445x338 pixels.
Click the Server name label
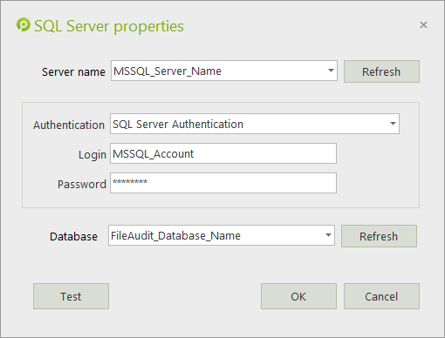coord(73,71)
